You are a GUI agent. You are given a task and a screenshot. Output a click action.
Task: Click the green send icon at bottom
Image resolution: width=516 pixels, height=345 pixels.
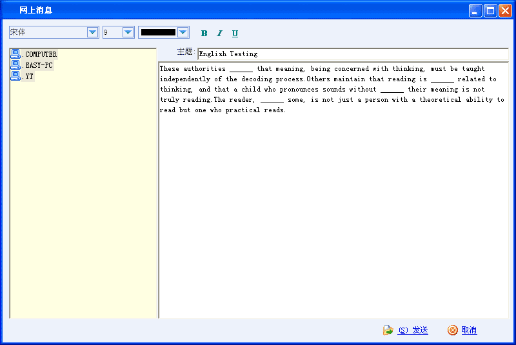(388, 330)
